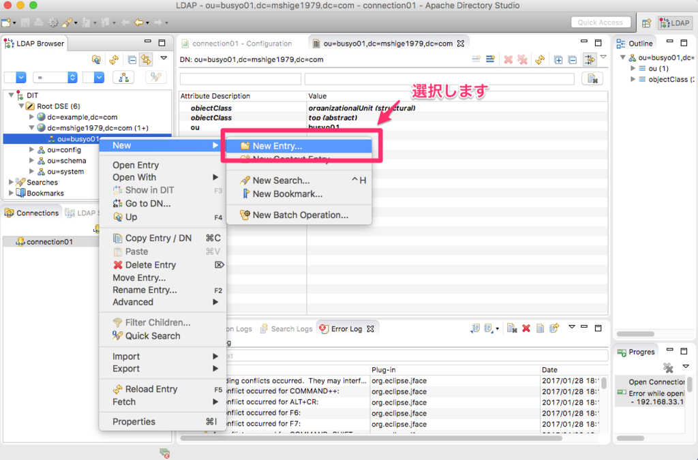Click the red Delete Value icon
The width and height of the screenshot is (698, 460).
(x=508, y=59)
